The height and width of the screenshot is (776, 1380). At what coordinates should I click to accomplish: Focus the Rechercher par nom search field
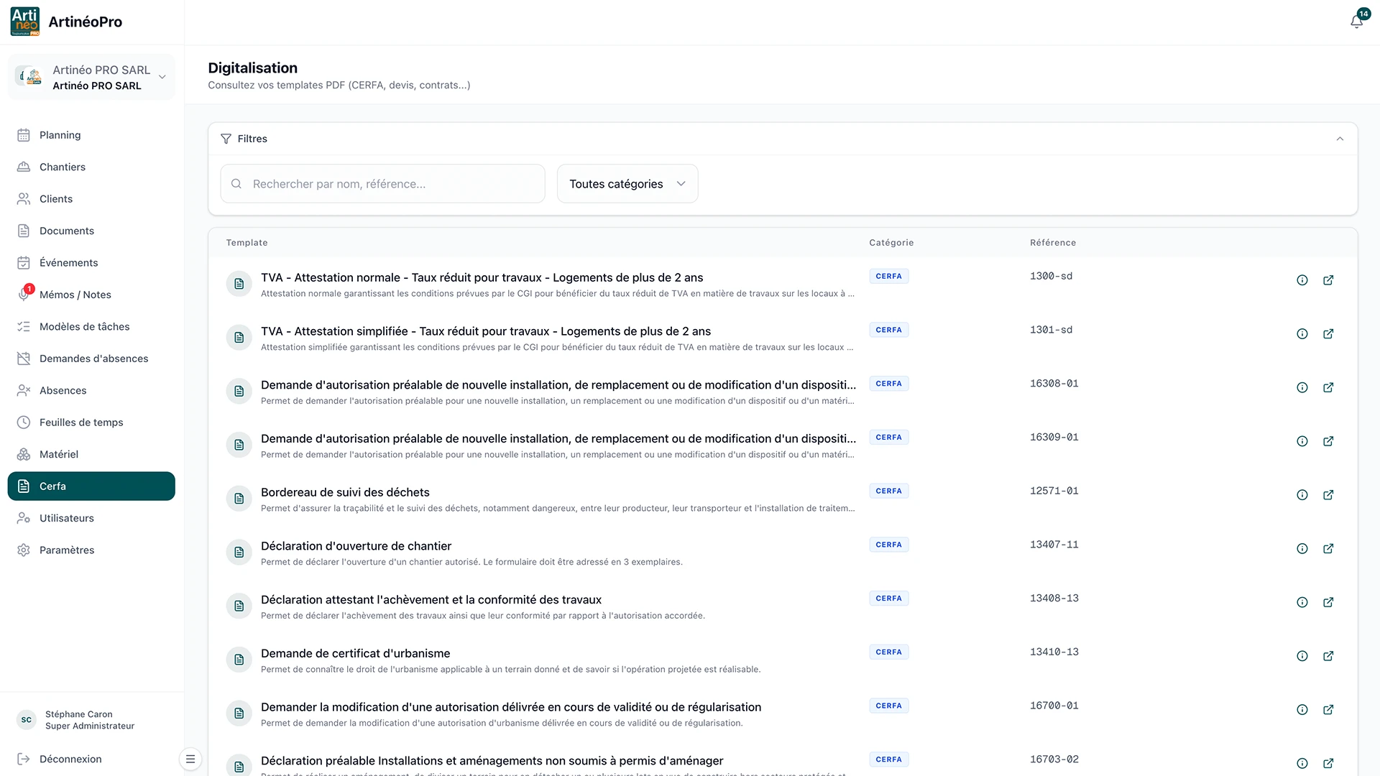[x=382, y=184]
